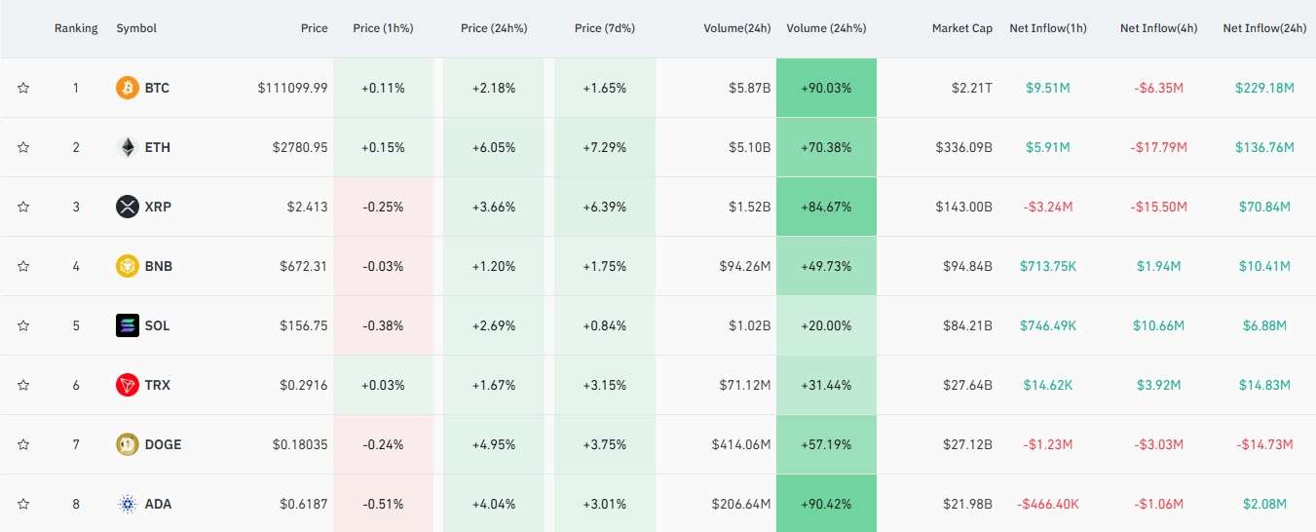1316x532 pixels.
Task: Toggle the favorite star for XRP
Action: 23,207
